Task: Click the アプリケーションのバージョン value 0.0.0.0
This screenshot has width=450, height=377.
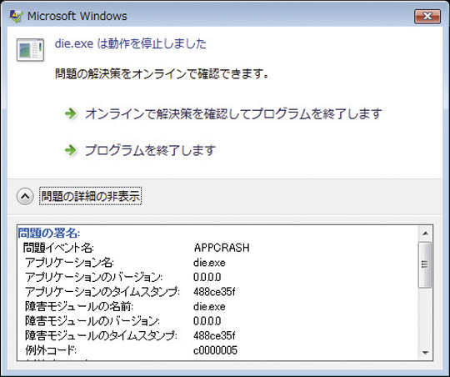Action: click(207, 277)
